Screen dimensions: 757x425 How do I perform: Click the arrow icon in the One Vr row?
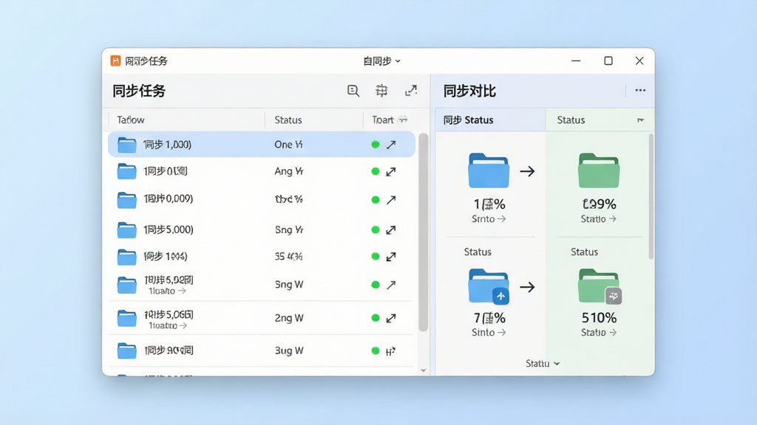click(391, 145)
